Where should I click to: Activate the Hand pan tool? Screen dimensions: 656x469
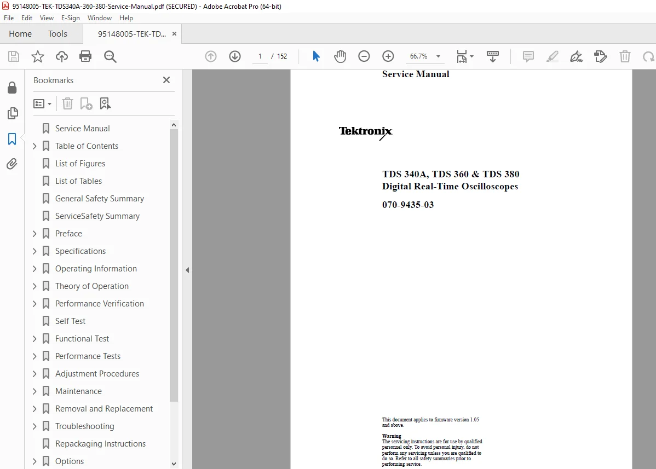coord(339,56)
